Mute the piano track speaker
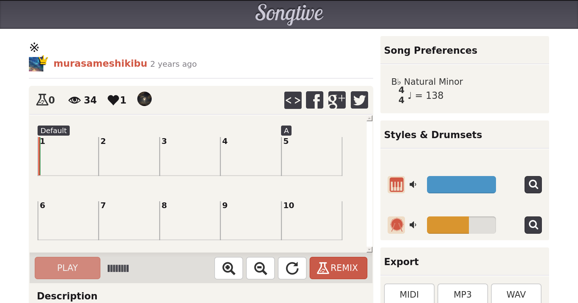This screenshot has height=303, width=578. (x=413, y=185)
